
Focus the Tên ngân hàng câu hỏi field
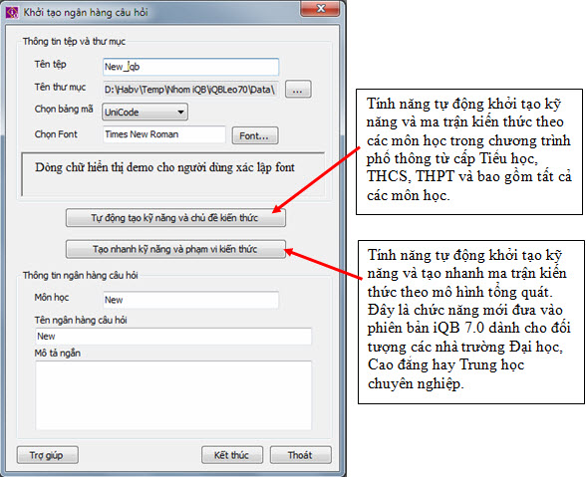[173, 337]
